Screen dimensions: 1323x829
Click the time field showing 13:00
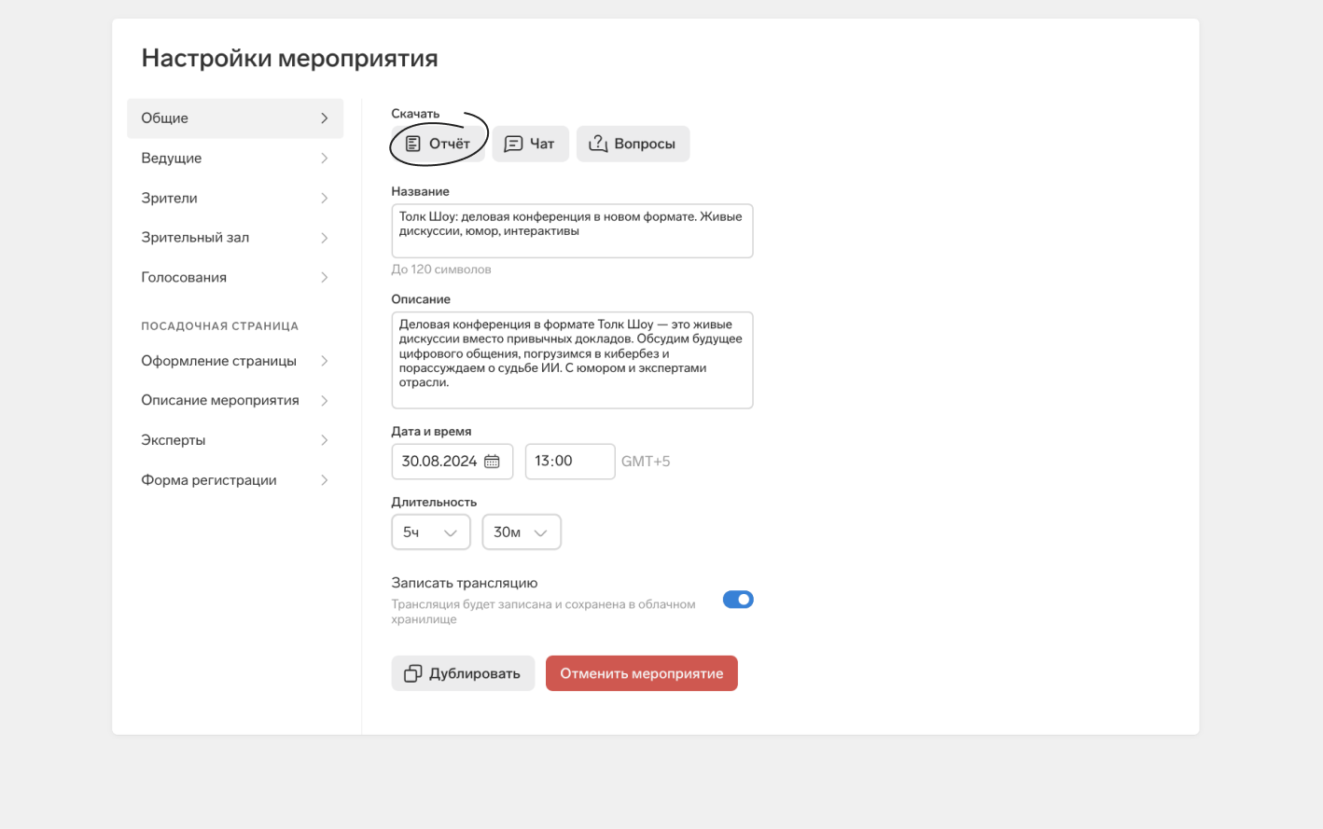[x=570, y=462]
